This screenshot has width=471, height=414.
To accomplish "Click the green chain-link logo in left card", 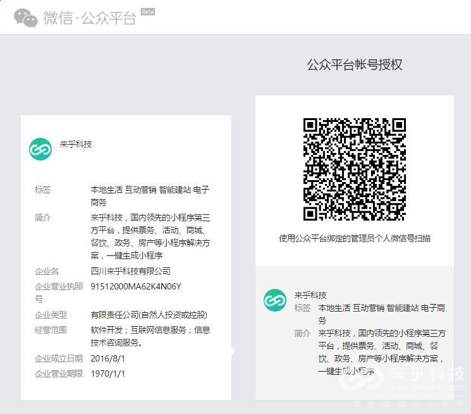I will [40, 149].
